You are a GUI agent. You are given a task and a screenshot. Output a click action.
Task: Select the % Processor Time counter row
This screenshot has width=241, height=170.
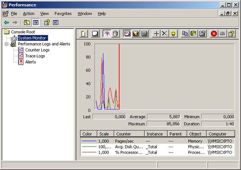pyautogui.click(x=157, y=153)
